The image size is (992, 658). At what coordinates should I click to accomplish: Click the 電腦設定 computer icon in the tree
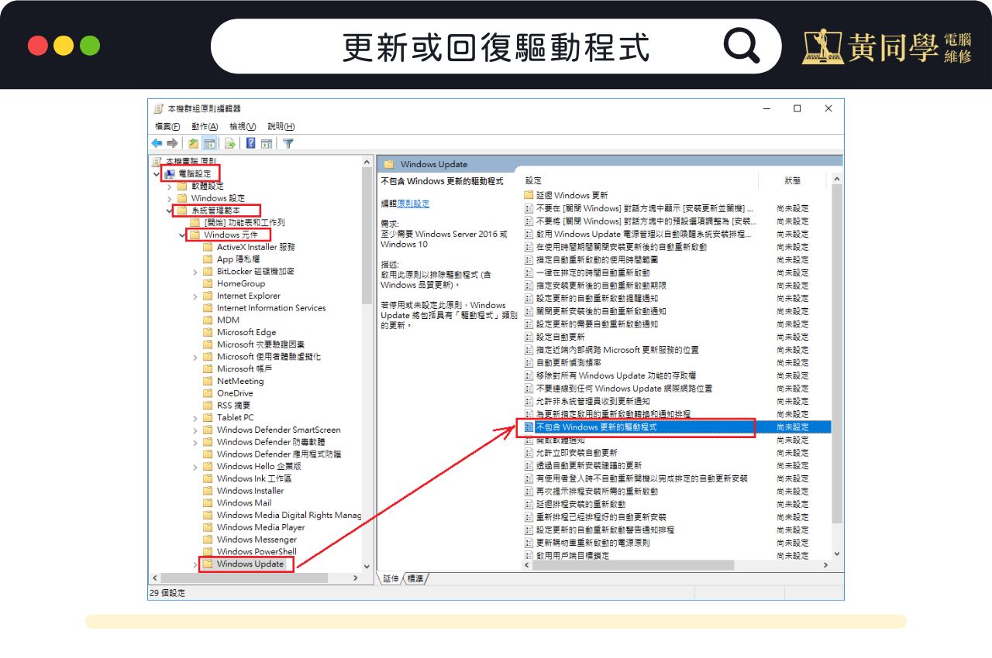click(x=170, y=173)
